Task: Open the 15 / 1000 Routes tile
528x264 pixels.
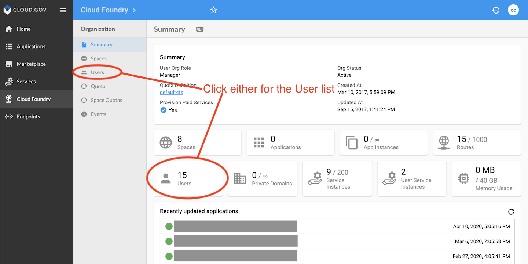Action: coord(477,142)
